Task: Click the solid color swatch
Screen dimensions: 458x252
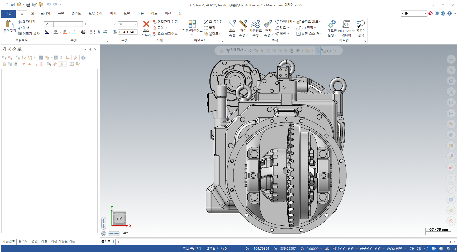Action: click(56, 32)
